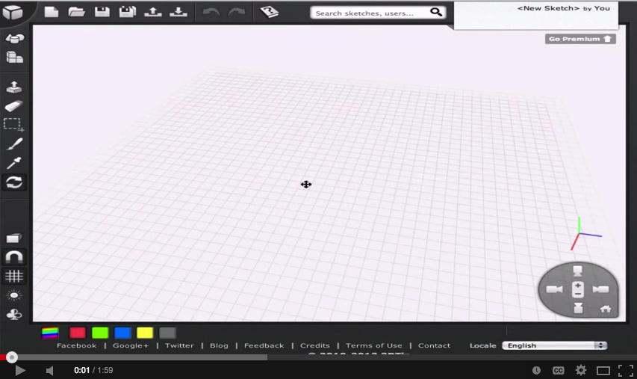Click the video progress bar scrubber
This screenshot has width=637, height=379.
click(12, 357)
